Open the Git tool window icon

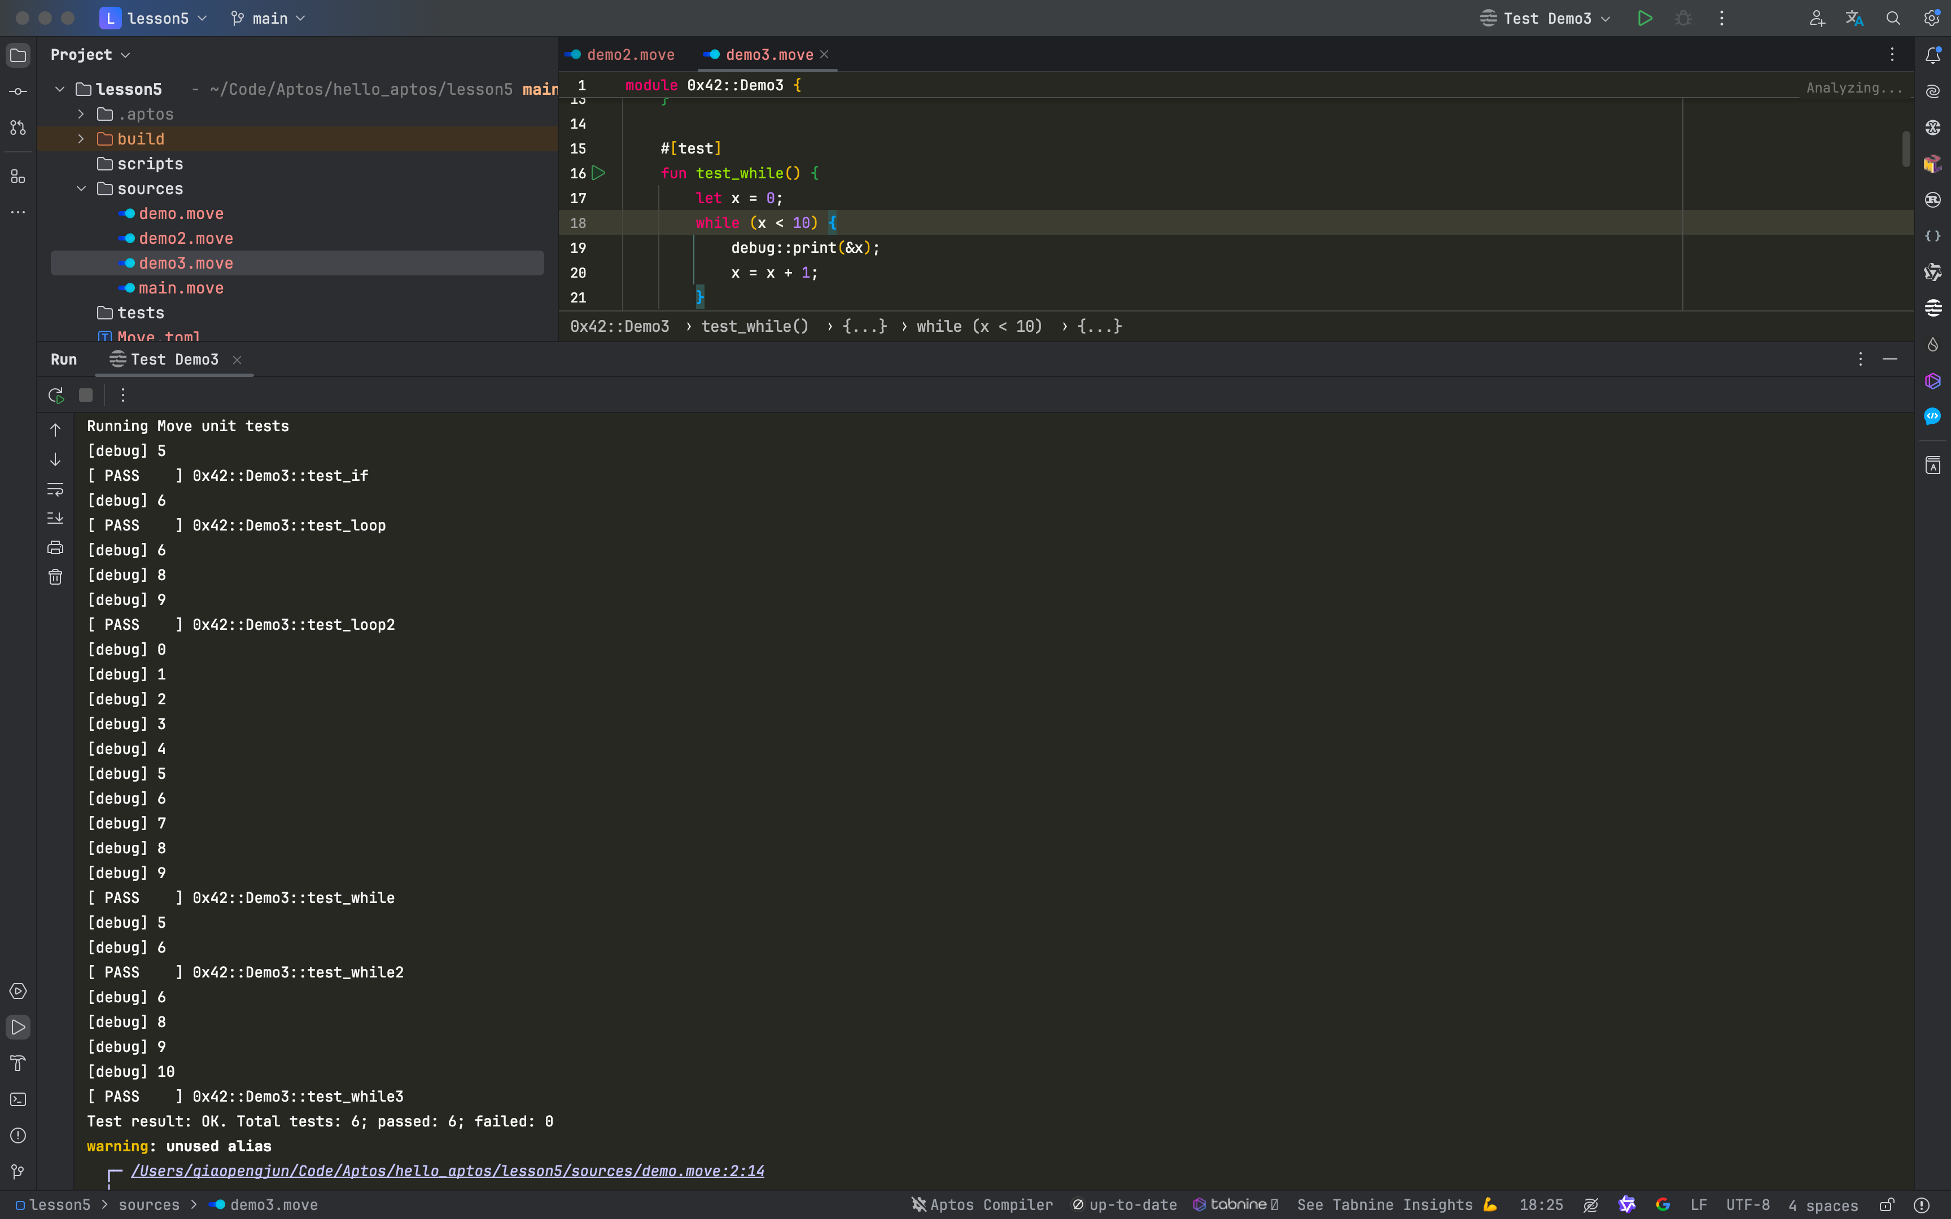[x=18, y=1172]
